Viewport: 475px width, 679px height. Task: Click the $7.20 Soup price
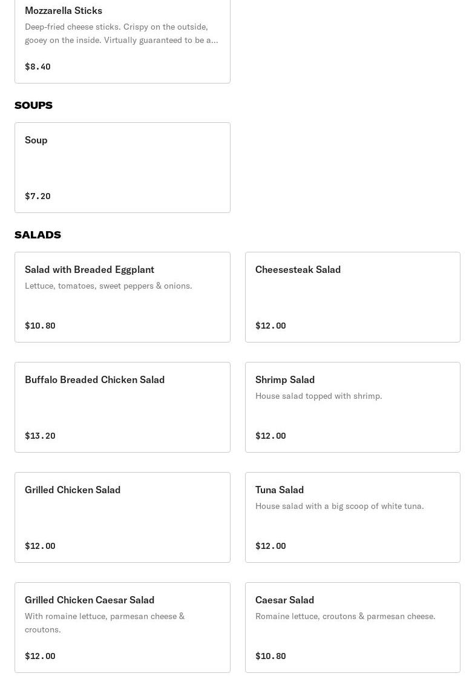[x=38, y=196]
